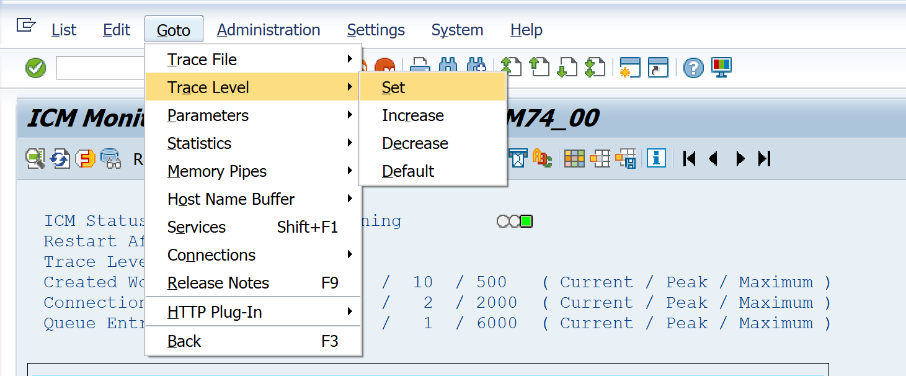Choose Default trace level option

coord(408,171)
